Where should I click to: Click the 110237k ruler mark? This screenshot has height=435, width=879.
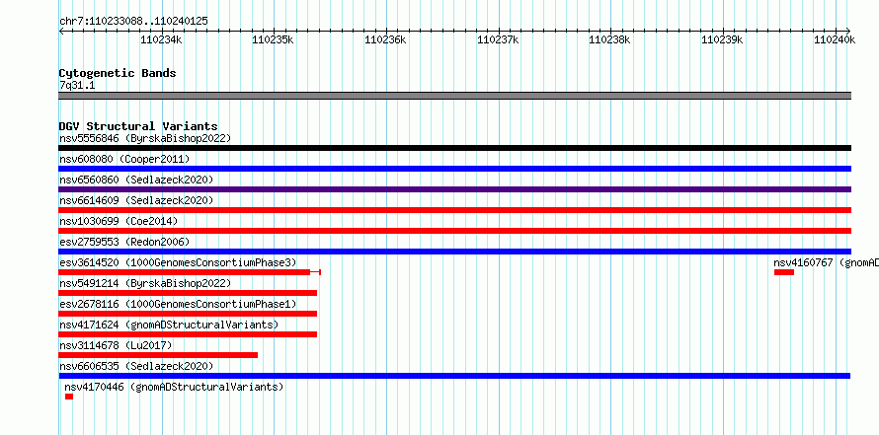[x=498, y=39]
